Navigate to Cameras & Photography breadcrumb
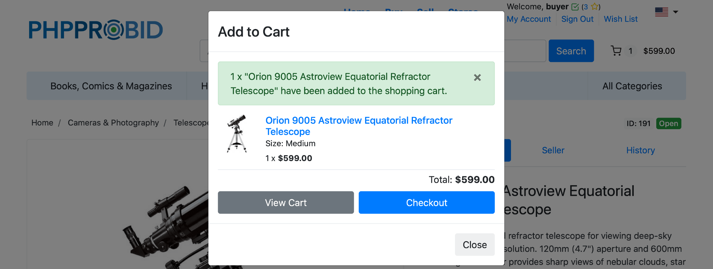The height and width of the screenshot is (269, 713). pyautogui.click(x=113, y=123)
